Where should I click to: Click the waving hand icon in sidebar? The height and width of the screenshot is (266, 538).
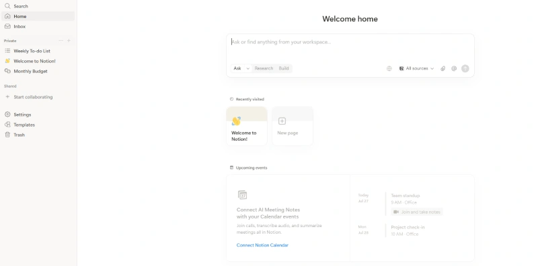click(x=7, y=61)
